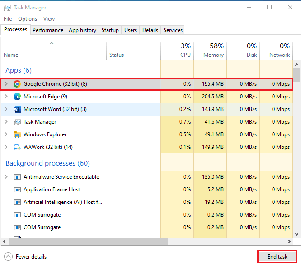This screenshot has width=301, height=268.
Task: Switch to the Performance tab
Action: click(48, 30)
